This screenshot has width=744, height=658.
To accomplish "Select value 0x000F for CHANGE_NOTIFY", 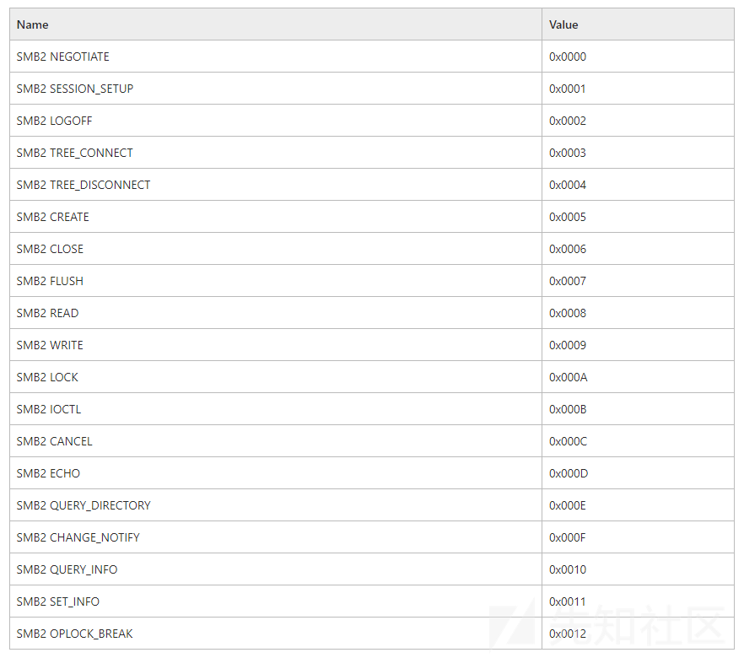I will pyautogui.click(x=567, y=537).
